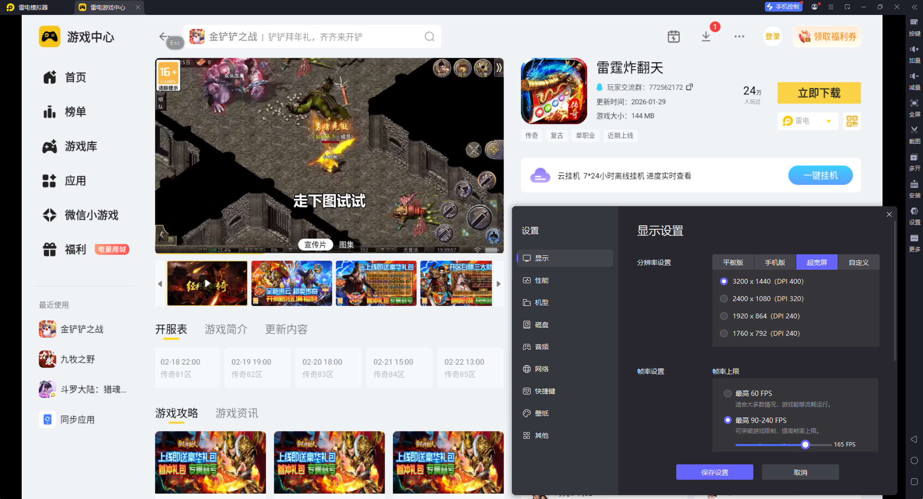Switch to the 更新内容 tab

pos(286,329)
